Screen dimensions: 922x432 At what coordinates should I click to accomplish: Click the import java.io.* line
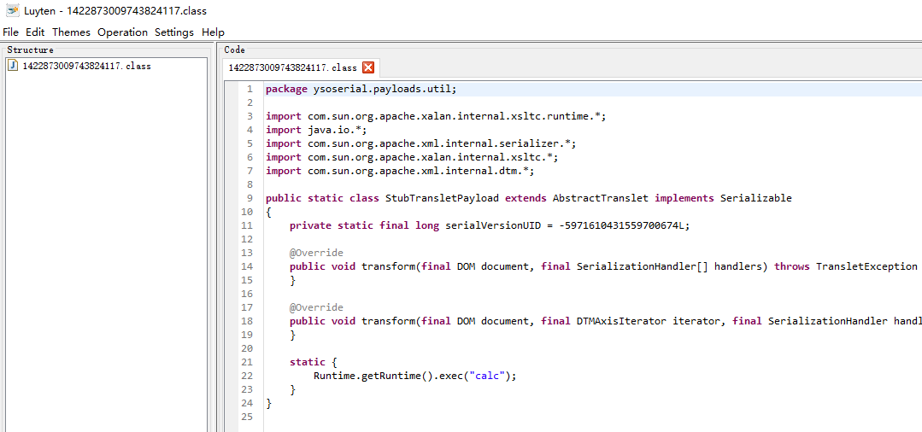click(x=316, y=130)
